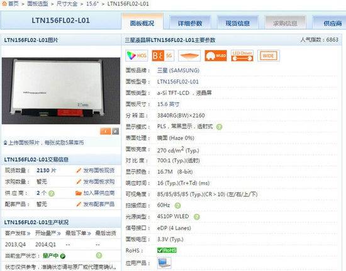Click the green mass production status icon
Screen dimensions: 346x271
(63, 256)
